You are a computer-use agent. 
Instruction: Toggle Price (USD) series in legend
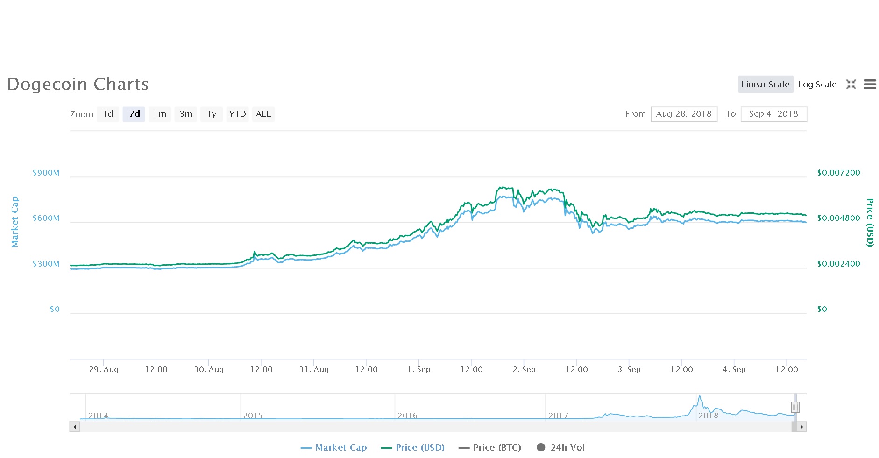click(x=413, y=447)
